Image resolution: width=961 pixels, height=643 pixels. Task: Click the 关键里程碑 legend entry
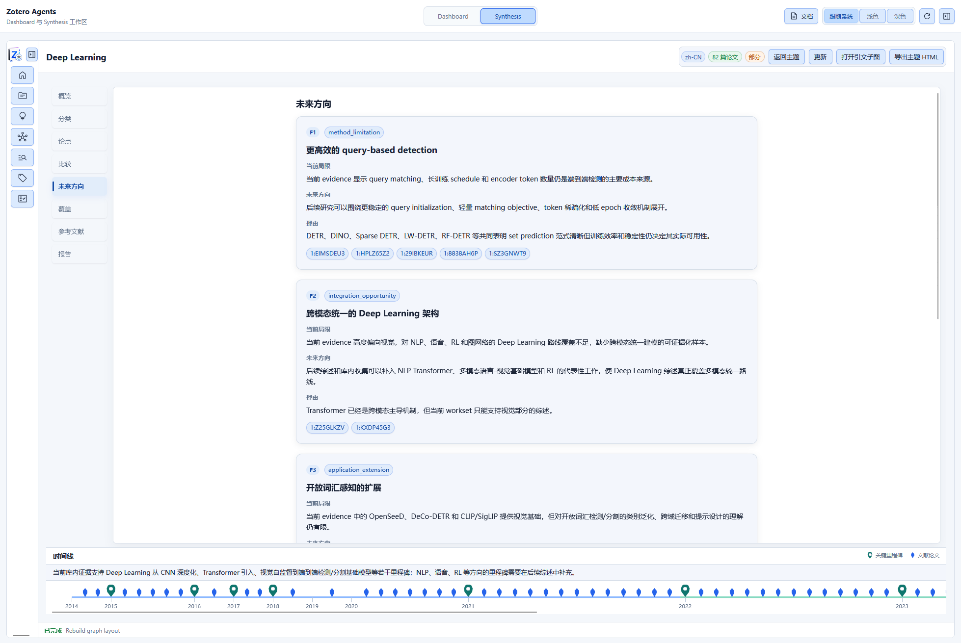point(885,555)
